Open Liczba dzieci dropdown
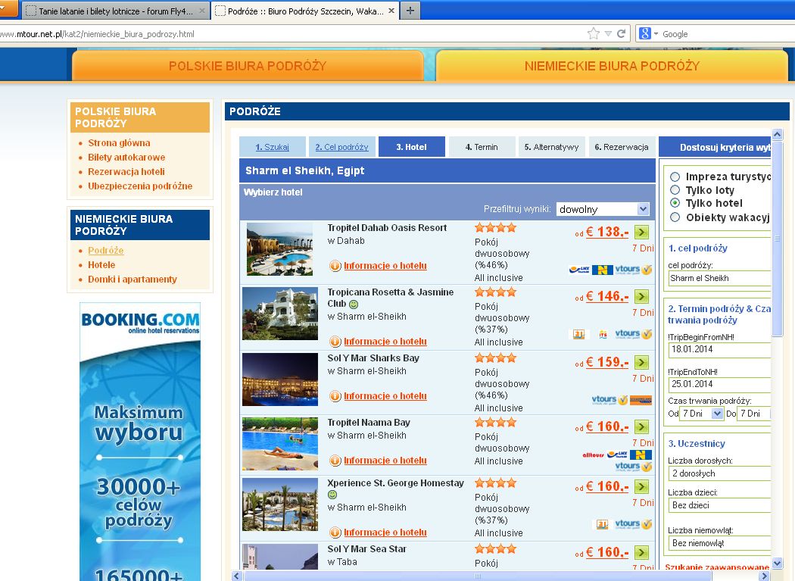The image size is (795, 581). coord(719,505)
